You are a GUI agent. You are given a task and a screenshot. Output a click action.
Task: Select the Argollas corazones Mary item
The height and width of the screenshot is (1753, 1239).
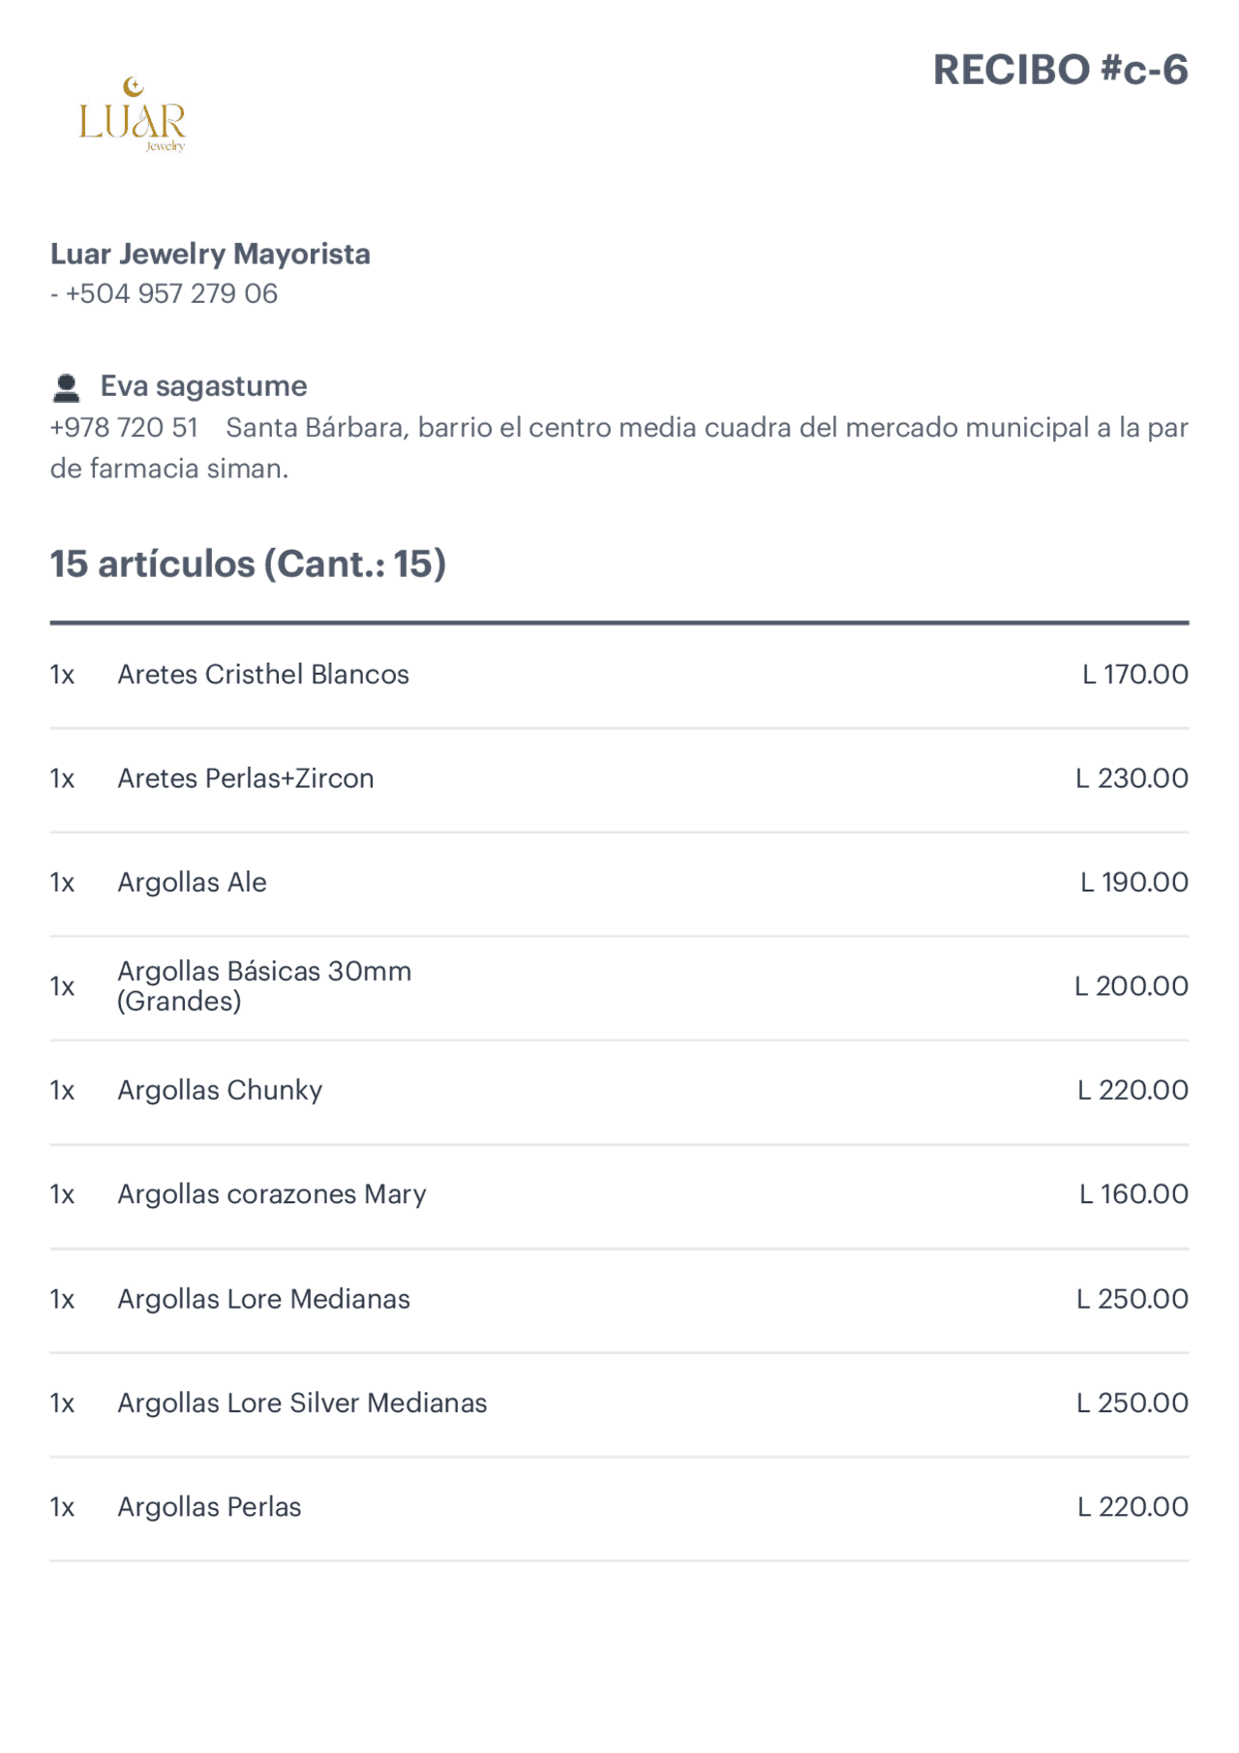click(272, 1194)
